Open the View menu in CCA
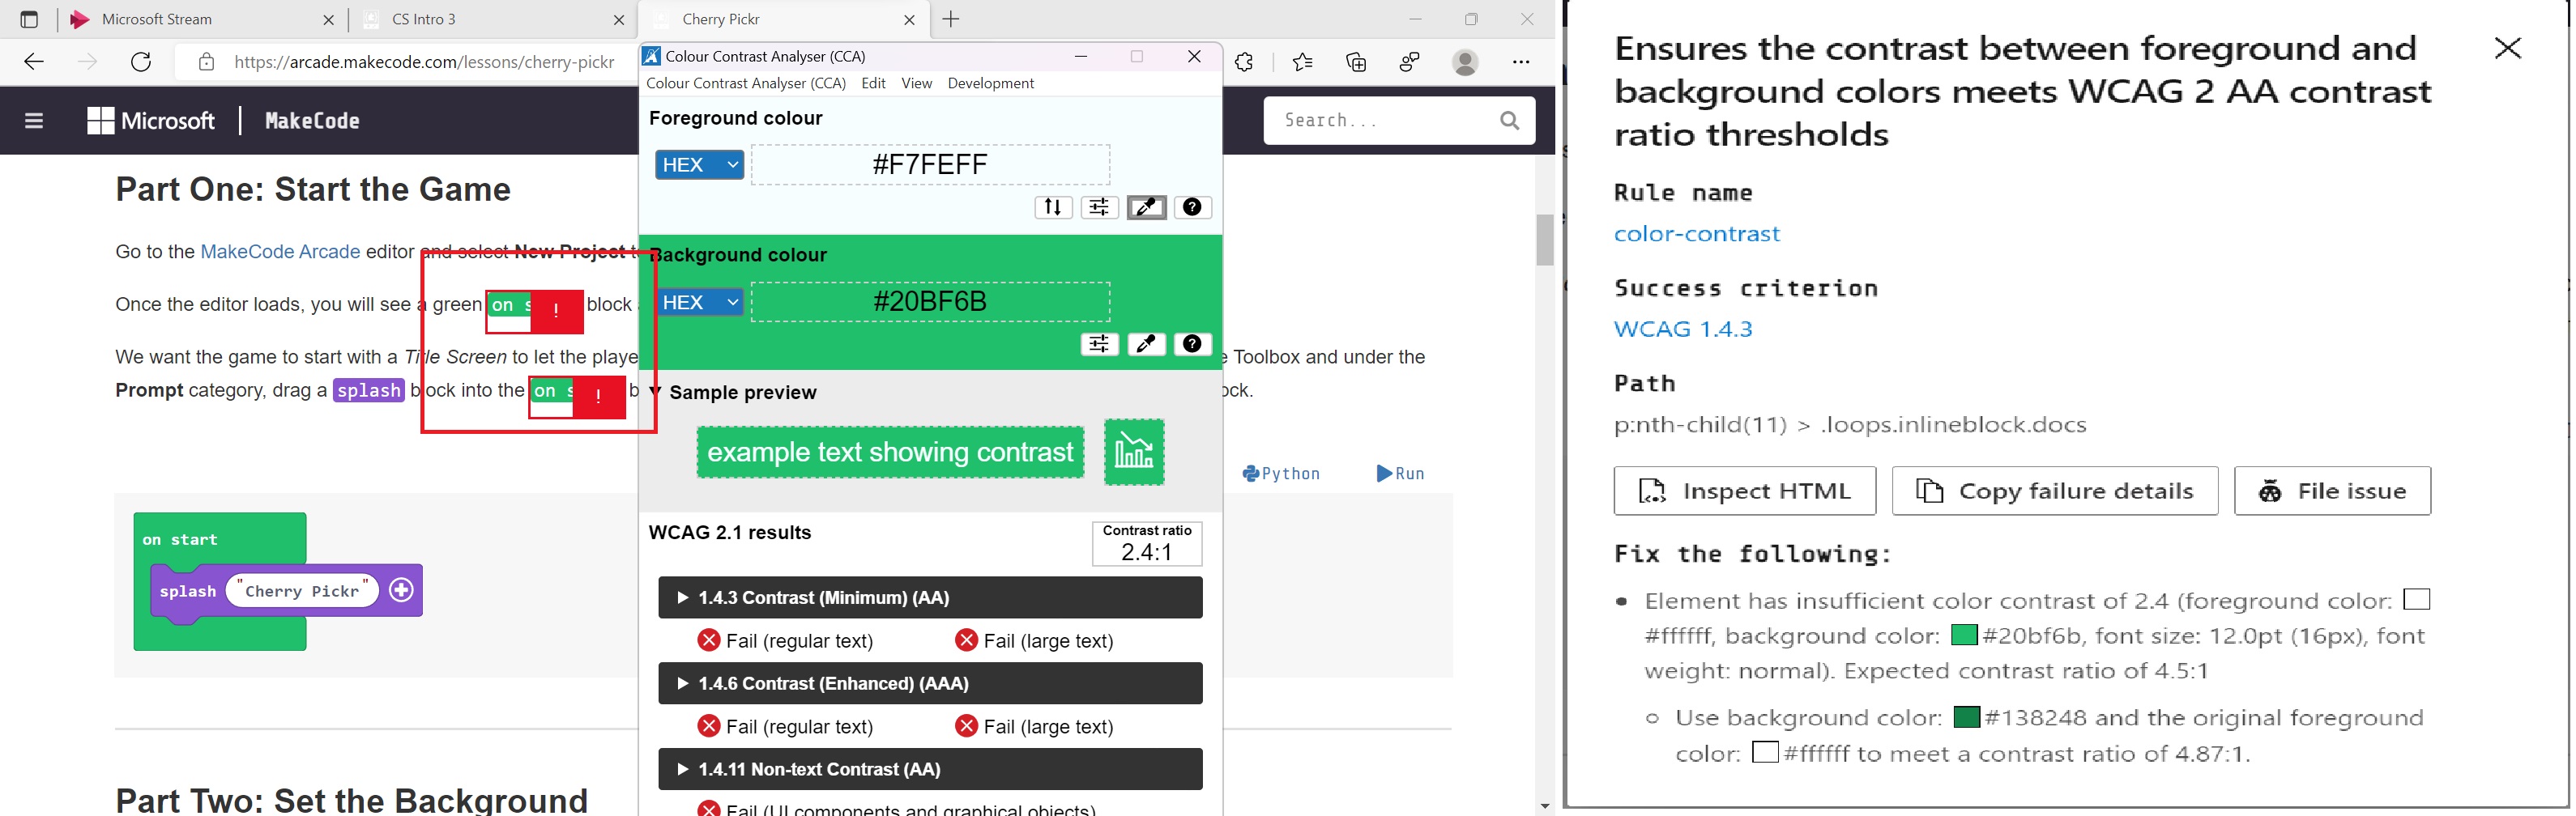 916,83
